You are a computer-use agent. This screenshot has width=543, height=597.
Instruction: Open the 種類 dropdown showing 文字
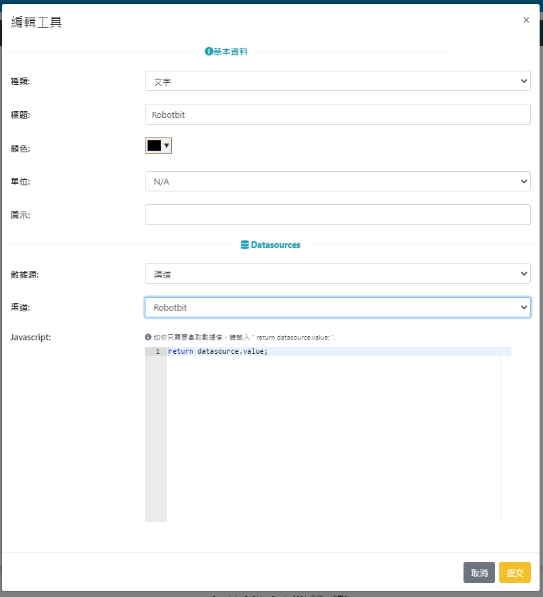pyautogui.click(x=338, y=81)
